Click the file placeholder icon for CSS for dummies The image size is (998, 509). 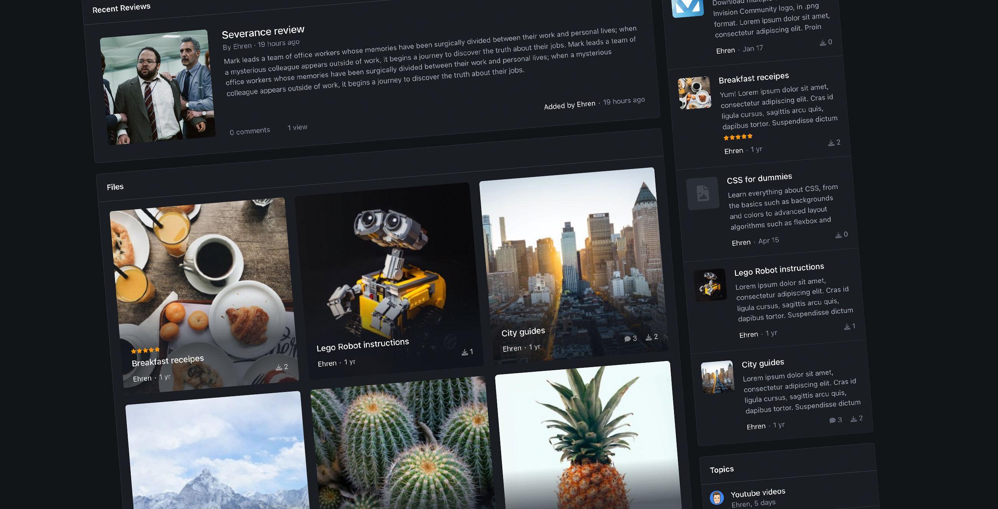[x=703, y=194]
